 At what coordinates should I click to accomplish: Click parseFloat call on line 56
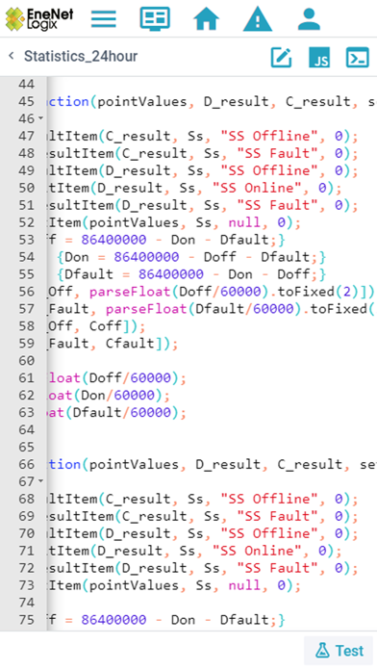tap(130, 292)
